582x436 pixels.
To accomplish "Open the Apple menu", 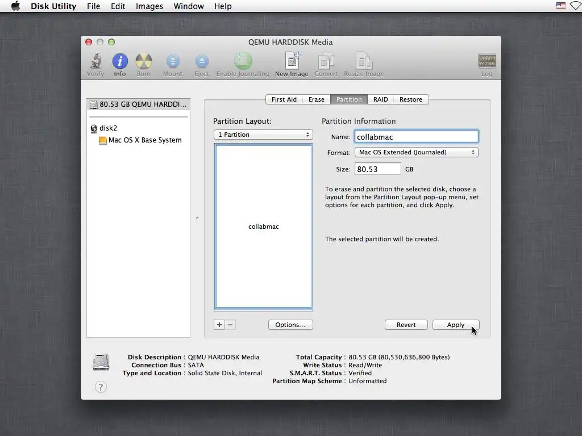I will pyautogui.click(x=15, y=6).
